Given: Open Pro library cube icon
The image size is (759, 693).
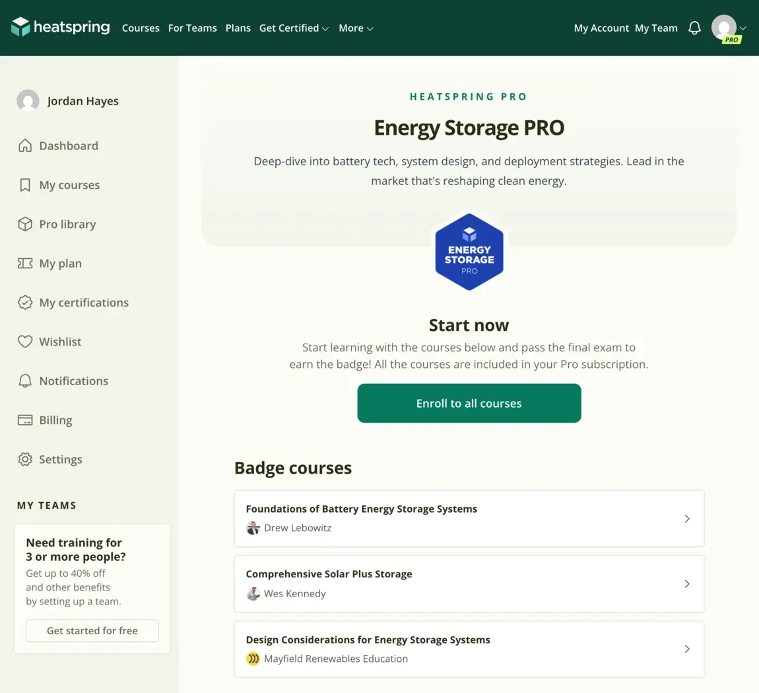Looking at the screenshot, I should (25, 224).
